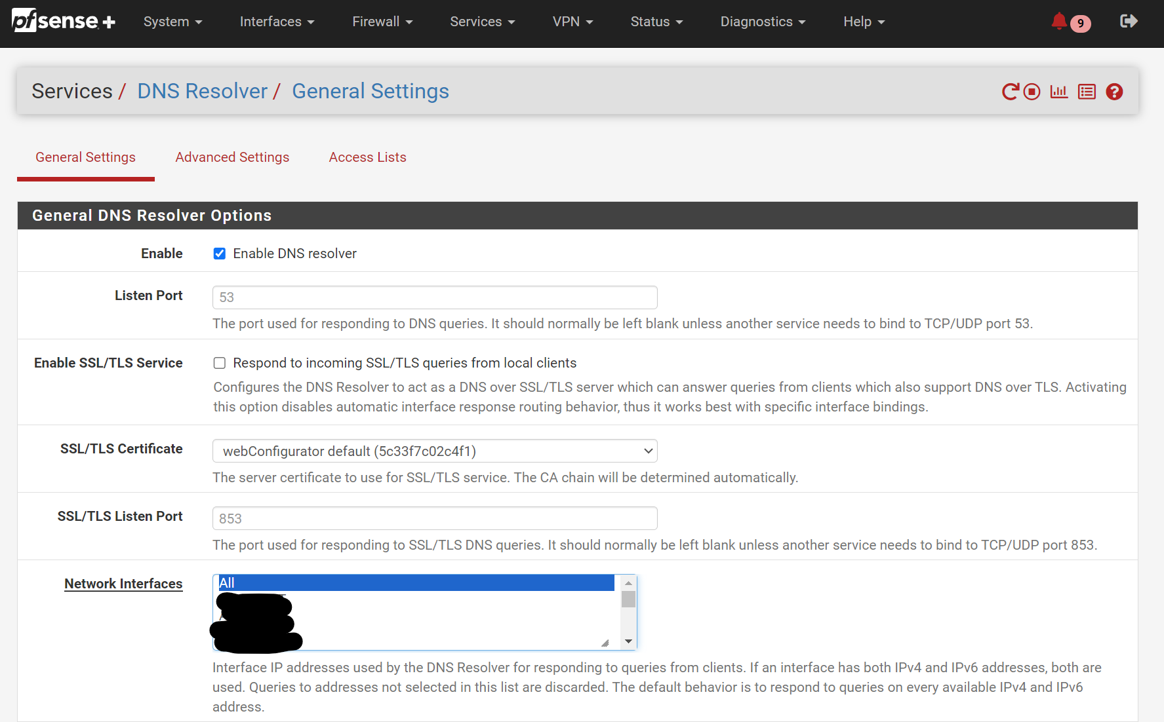1164x722 pixels.
Task: Click the stop service icon
Action: point(1032,92)
